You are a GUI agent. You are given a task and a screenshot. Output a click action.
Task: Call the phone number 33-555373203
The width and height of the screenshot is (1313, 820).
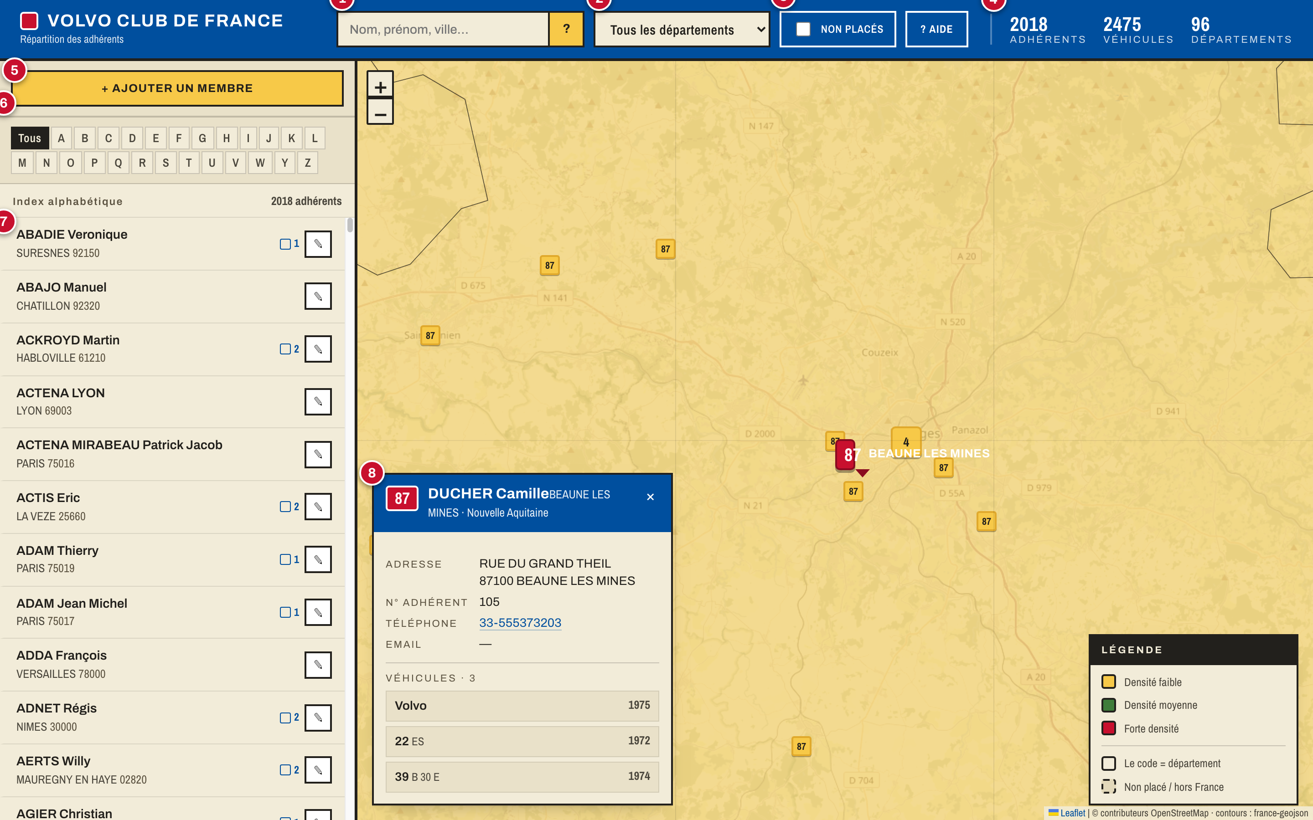[520, 623]
